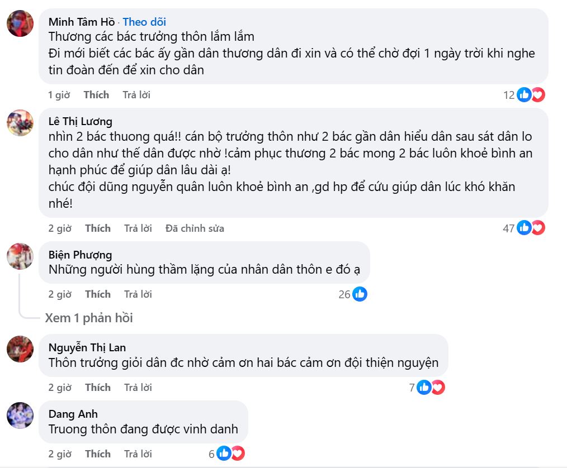567x468 pixels.
Task: Reply to Nguyễn Thị Lan's comment
Action: click(138, 387)
